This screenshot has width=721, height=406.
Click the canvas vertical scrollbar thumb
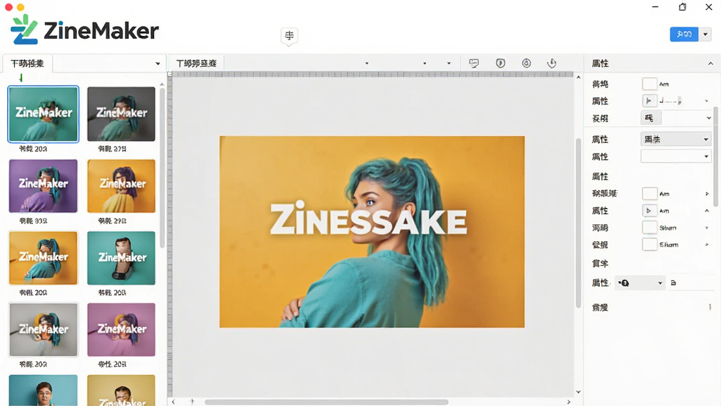pos(578,223)
